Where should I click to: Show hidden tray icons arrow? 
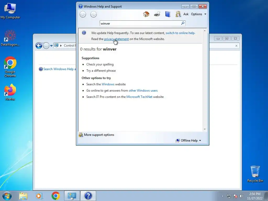(222, 196)
